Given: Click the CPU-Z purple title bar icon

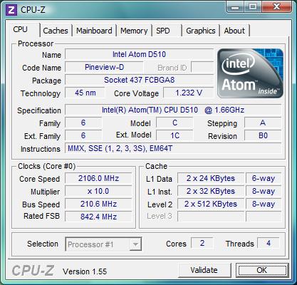Looking at the screenshot, I should click(11, 10).
